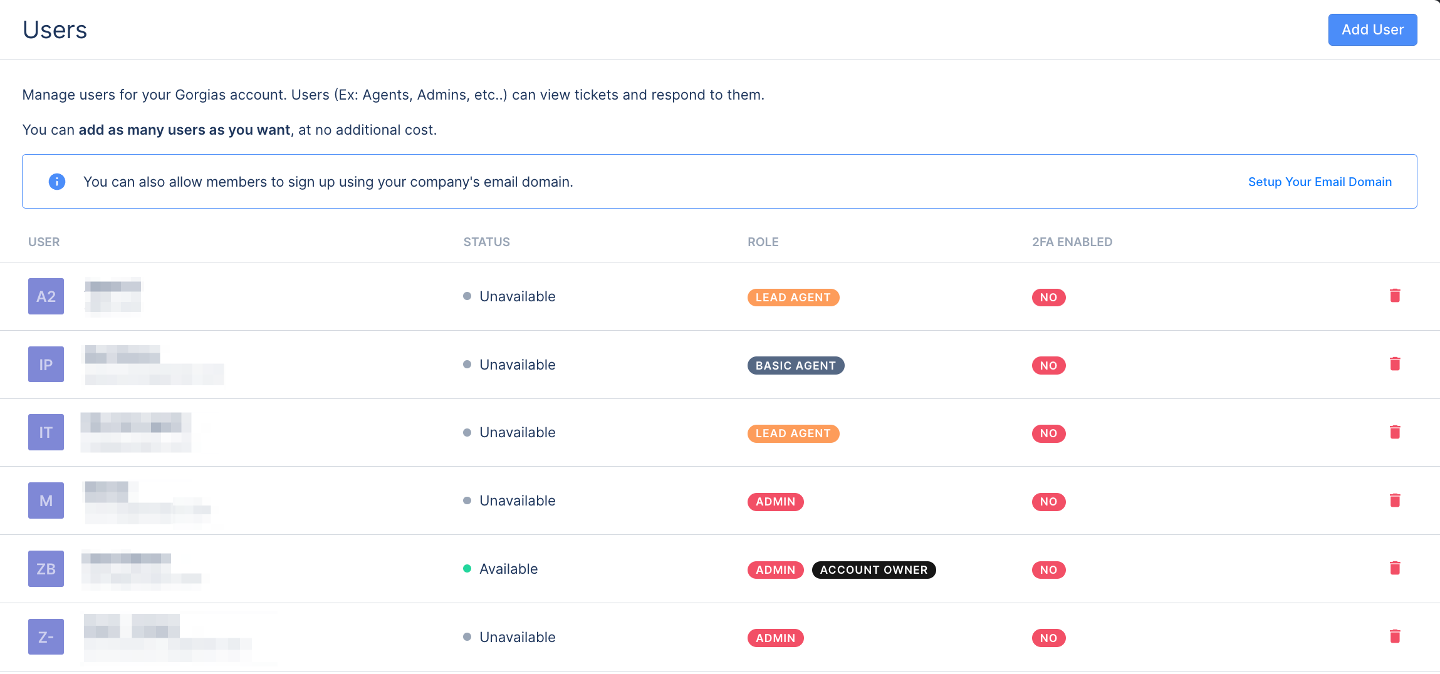Select the A2 user avatar
1440x674 pixels.
(x=46, y=296)
